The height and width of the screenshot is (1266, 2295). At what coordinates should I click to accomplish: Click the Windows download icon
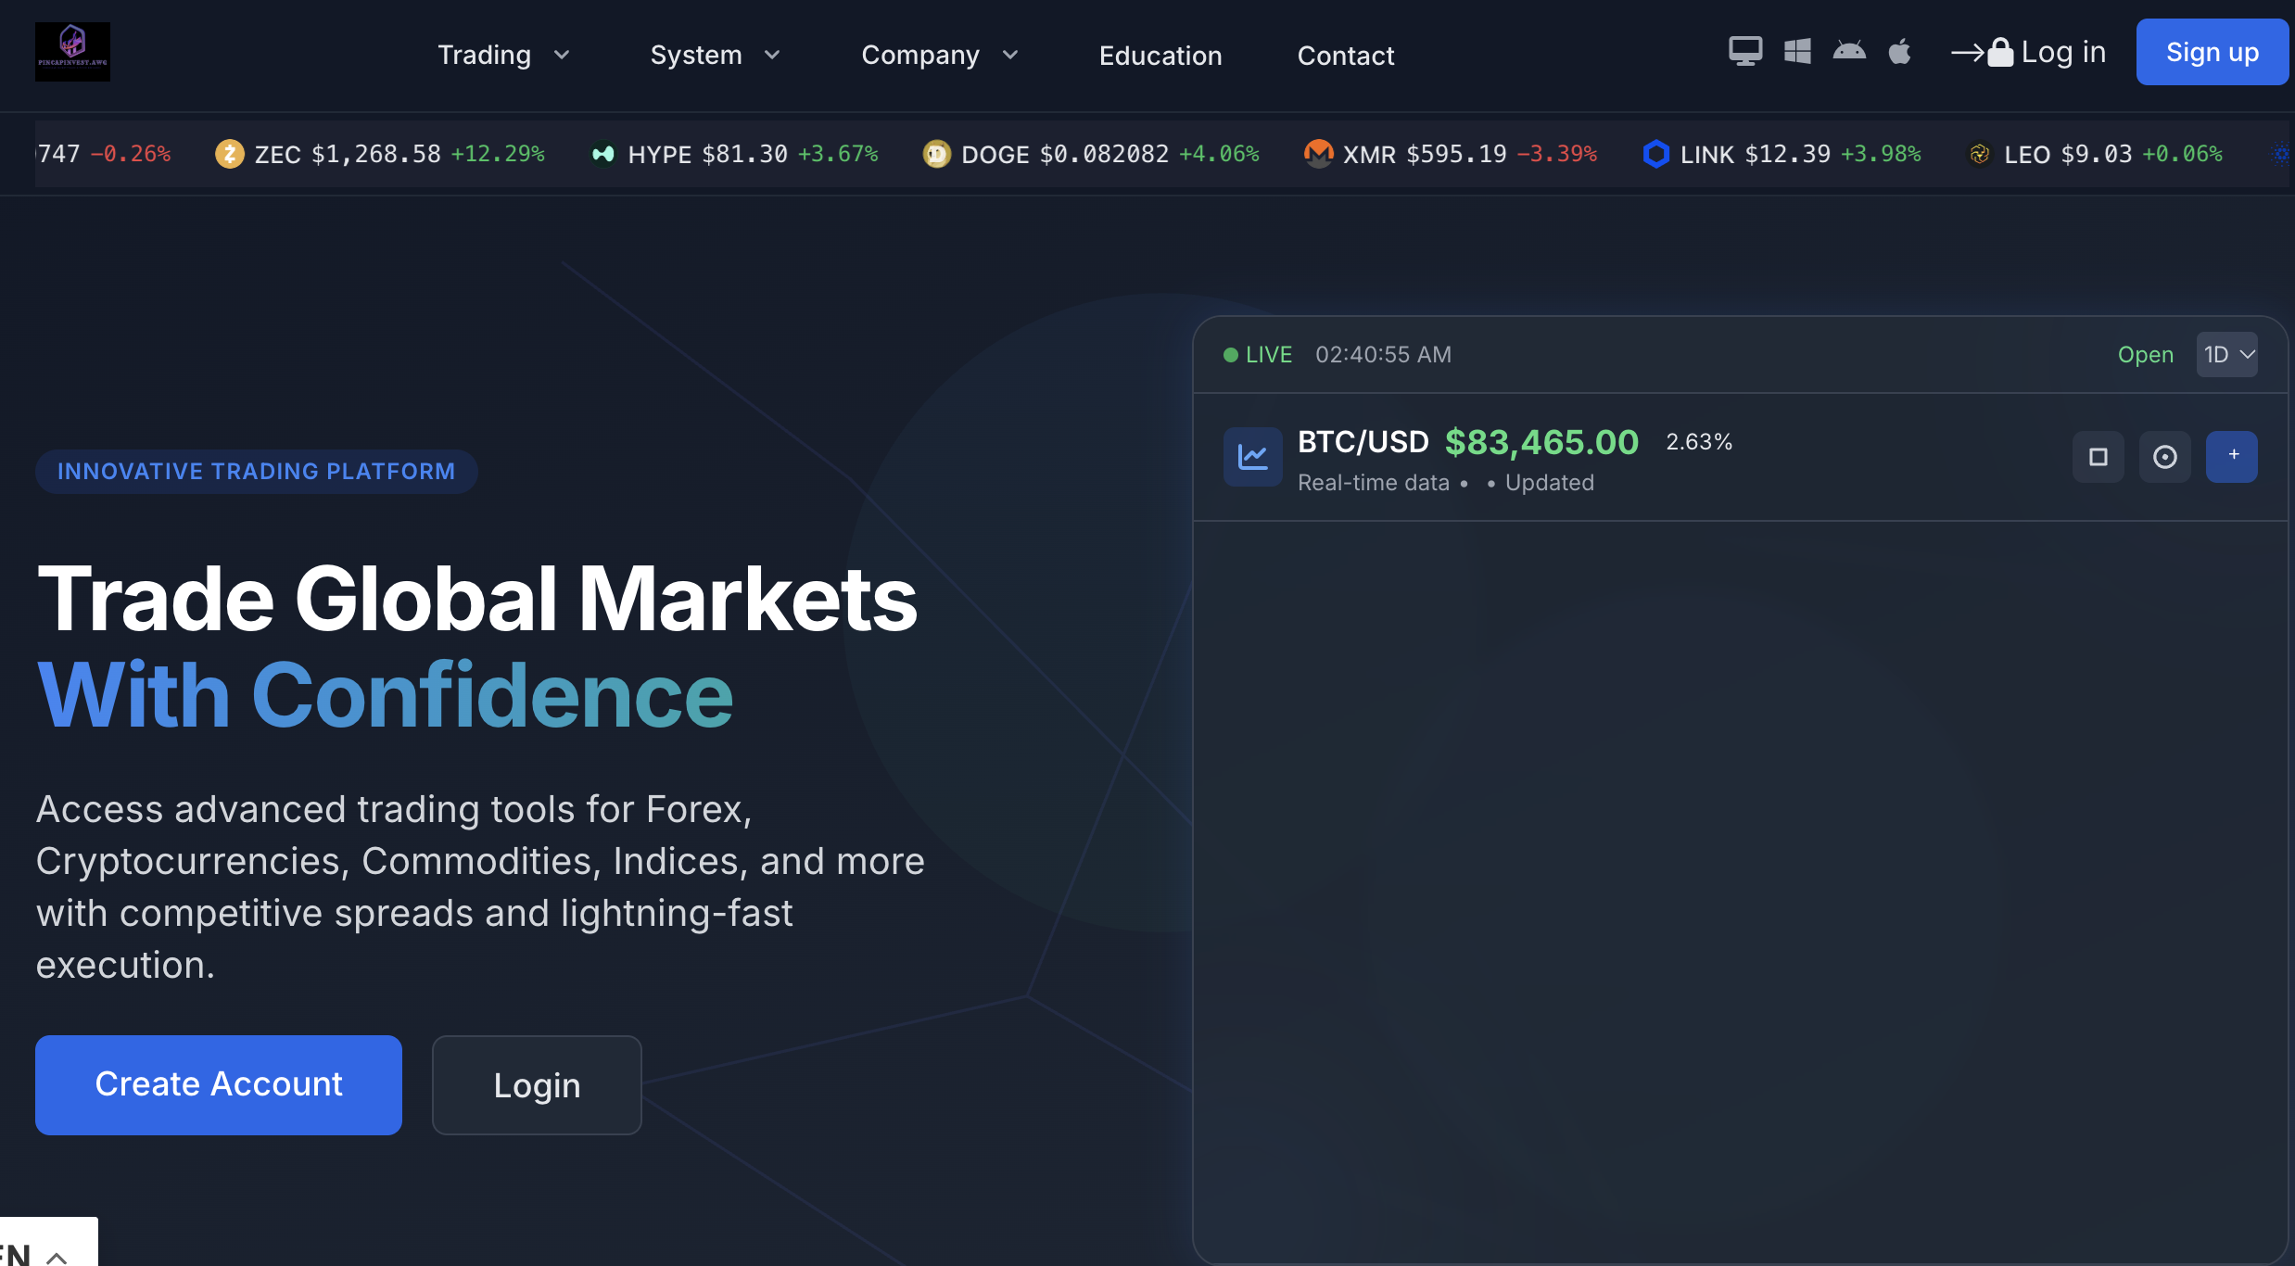coord(1797,51)
